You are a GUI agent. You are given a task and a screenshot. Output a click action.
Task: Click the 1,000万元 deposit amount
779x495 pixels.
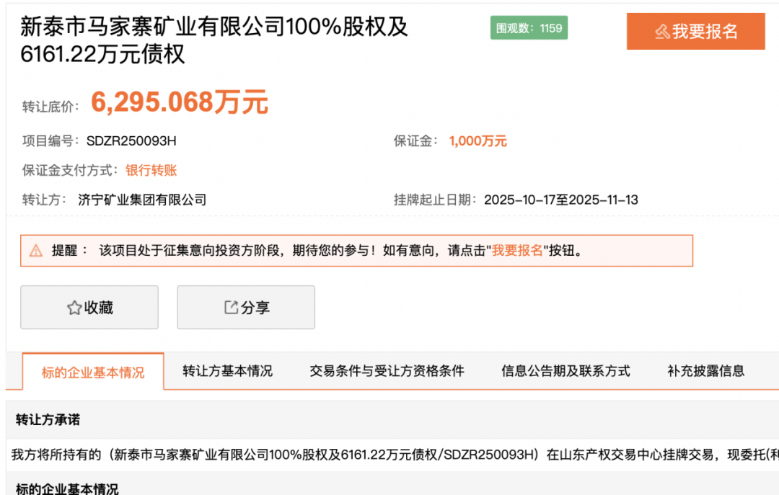point(477,141)
